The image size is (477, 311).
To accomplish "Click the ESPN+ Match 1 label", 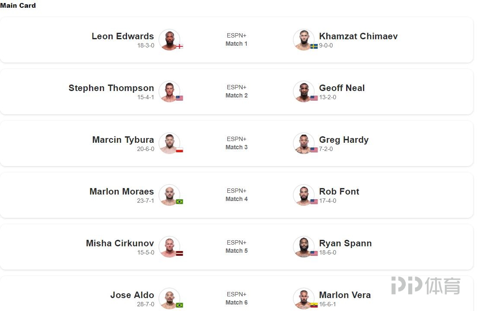I will pyautogui.click(x=236, y=40).
